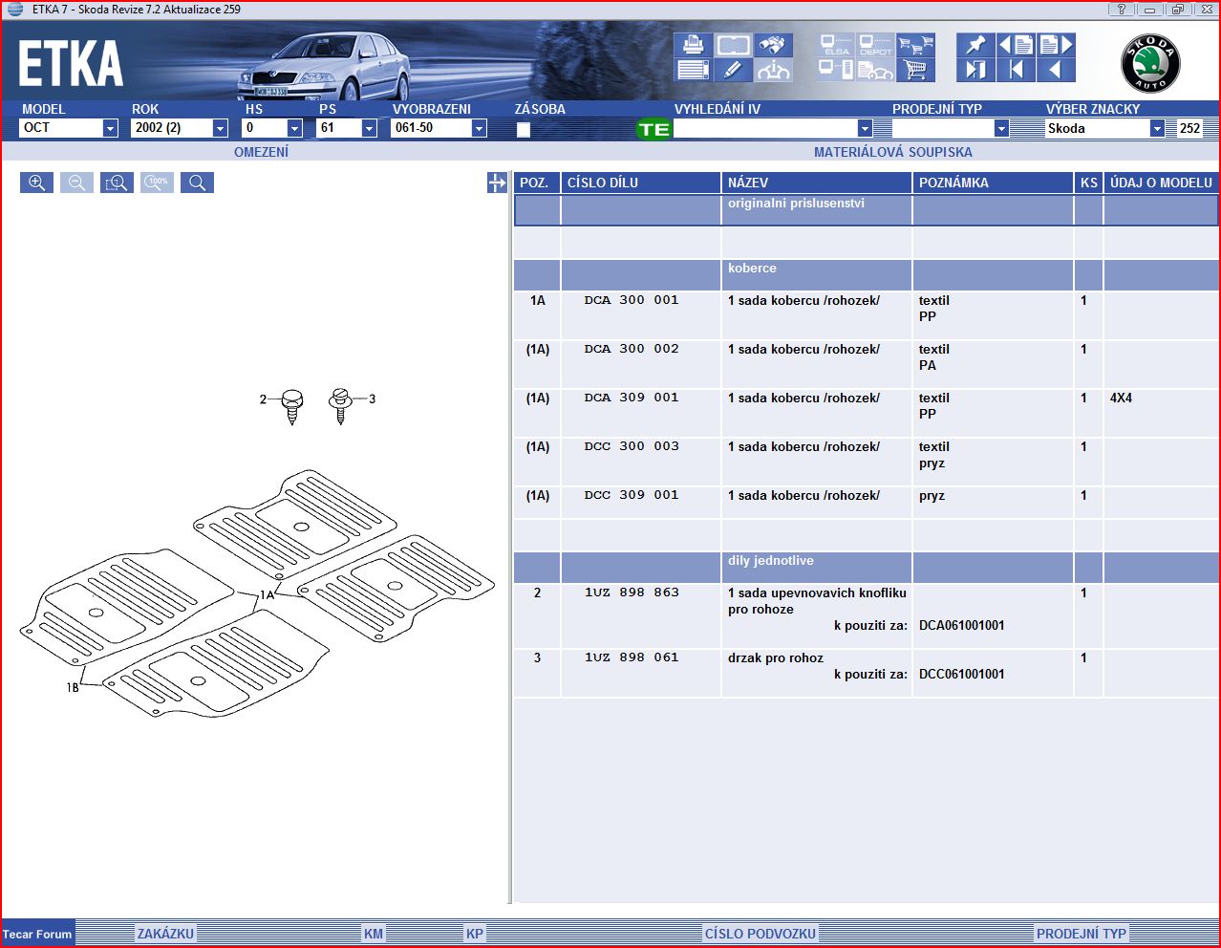The width and height of the screenshot is (1221, 948).
Task: Click the pencil edit icon
Action: point(733,70)
